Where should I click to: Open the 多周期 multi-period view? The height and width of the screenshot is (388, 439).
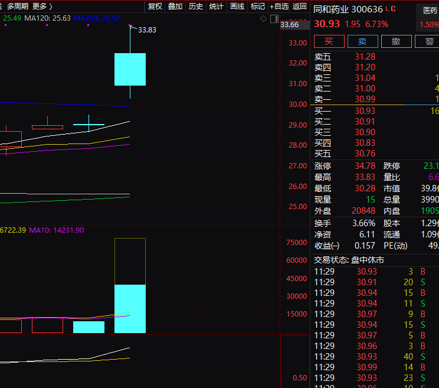click(17, 6)
